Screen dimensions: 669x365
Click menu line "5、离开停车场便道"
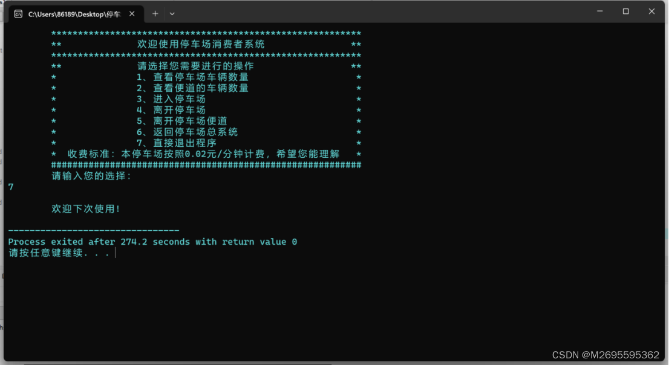coord(181,121)
